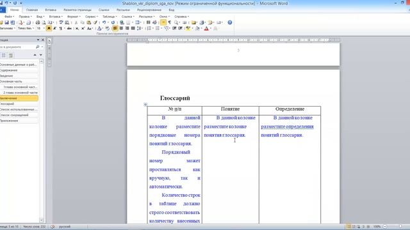
Task: Click the Print Preview icon
Action: click(x=44, y=22)
